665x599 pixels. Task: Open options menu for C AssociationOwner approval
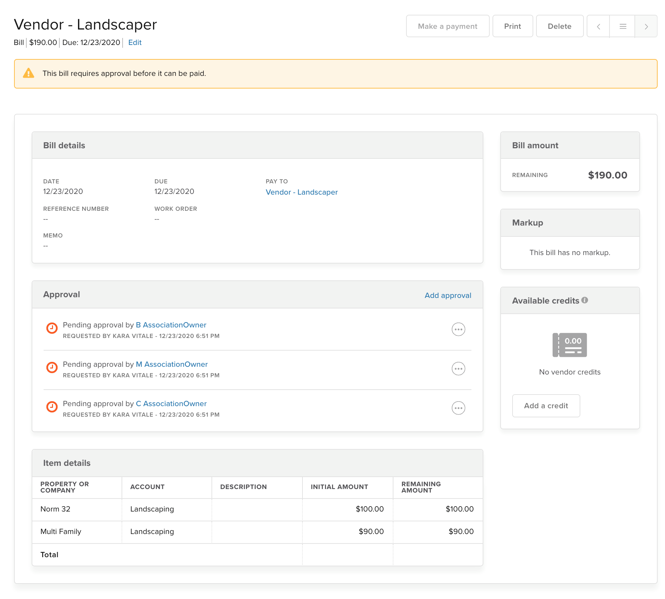click(x=458, y=408)
